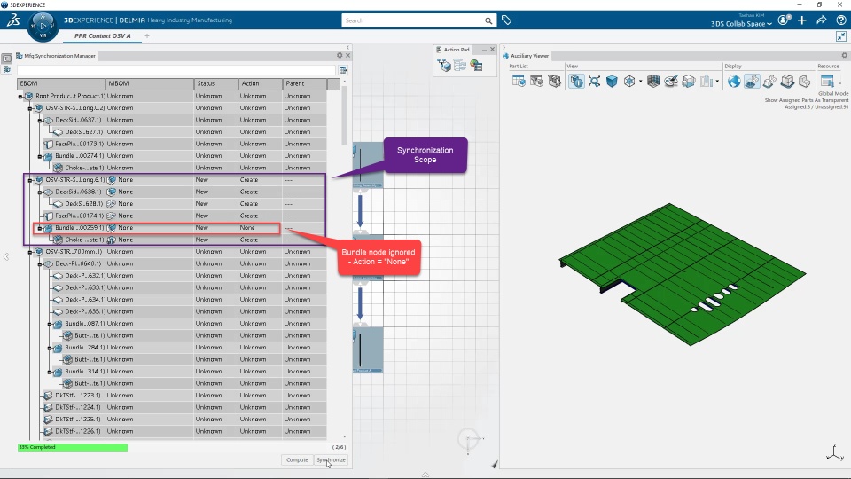The width and height of the screenshot is (851, 479).
Task: Open the user profile icon
Action: tap(784, 20)
